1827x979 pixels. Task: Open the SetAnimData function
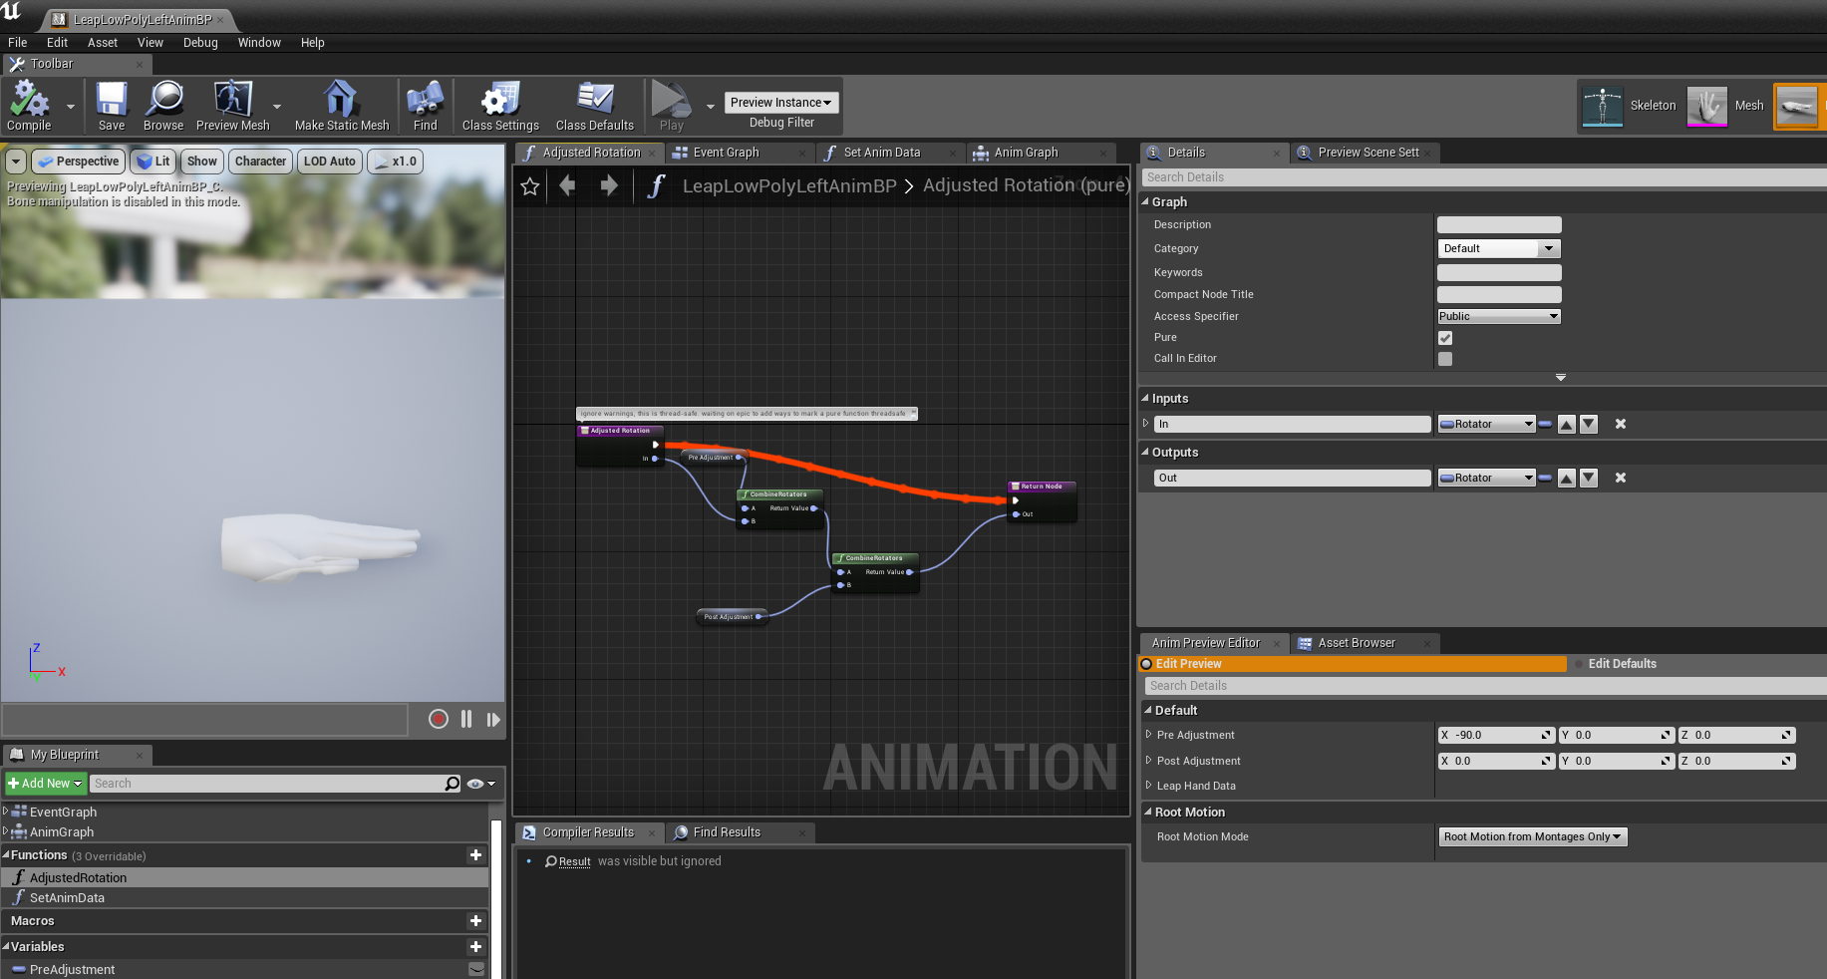(68, 897)
